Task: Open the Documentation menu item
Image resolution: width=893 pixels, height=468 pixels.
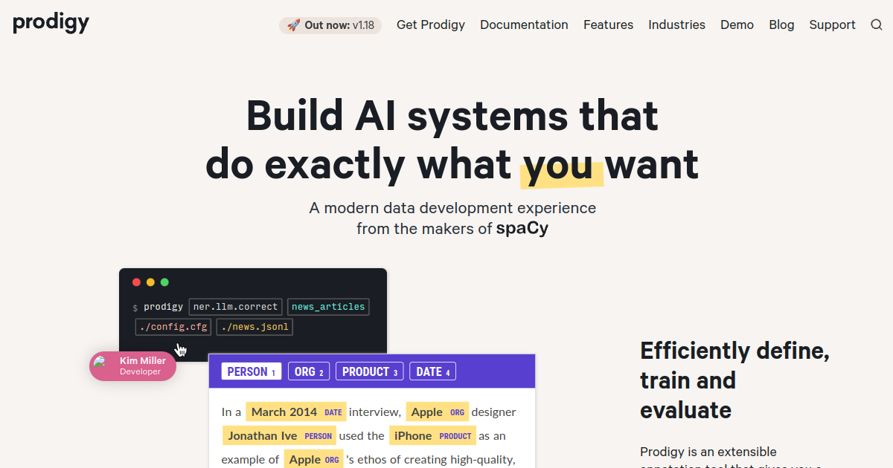Action: coord(524,25)
